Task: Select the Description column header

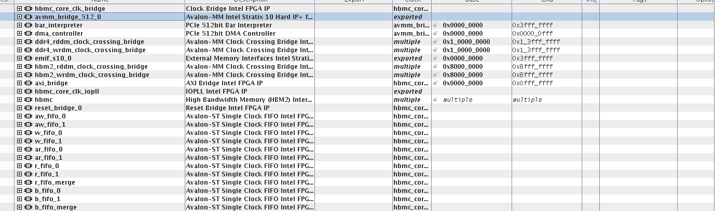Action: tap(250, 2)
